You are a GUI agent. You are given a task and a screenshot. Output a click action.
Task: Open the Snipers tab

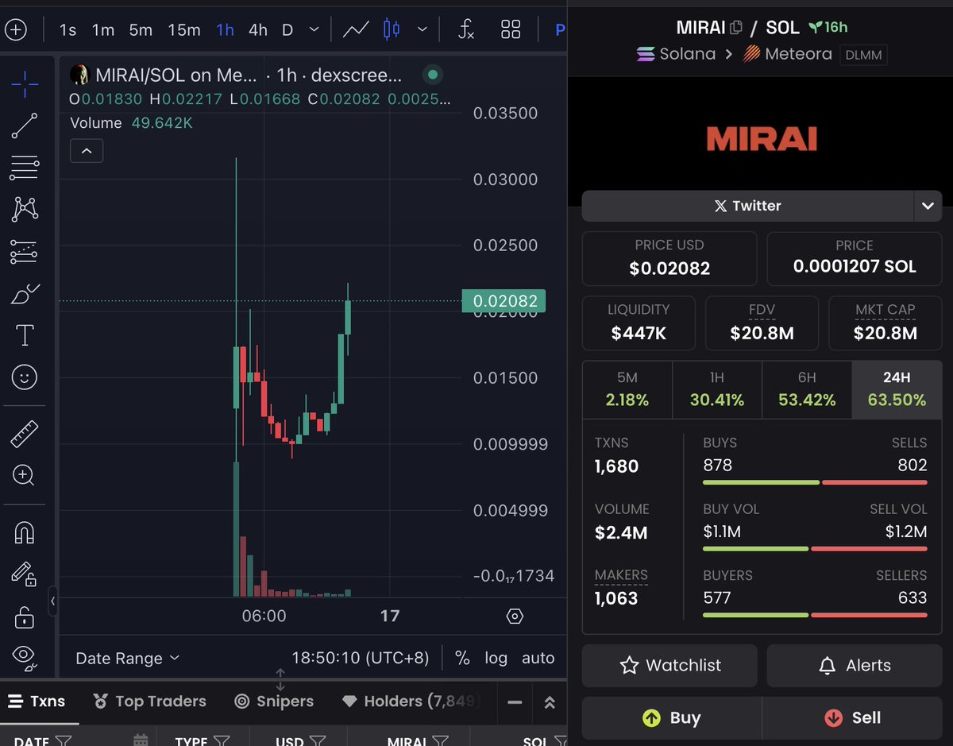click(274, 702)
